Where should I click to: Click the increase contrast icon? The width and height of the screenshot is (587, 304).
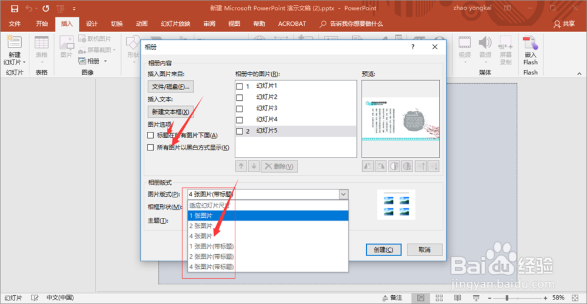(x=394, y=166)
